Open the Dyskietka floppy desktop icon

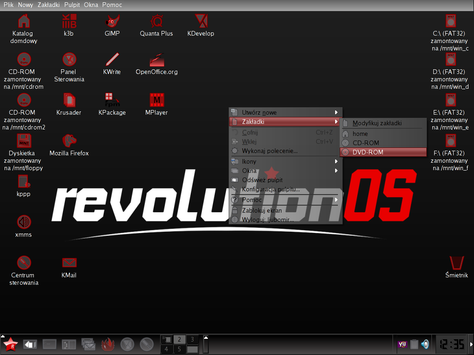pos(24,141)
